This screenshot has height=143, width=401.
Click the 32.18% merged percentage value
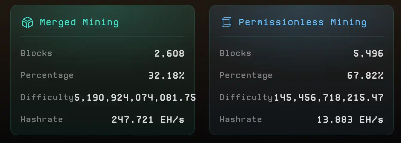click(166, 76)
